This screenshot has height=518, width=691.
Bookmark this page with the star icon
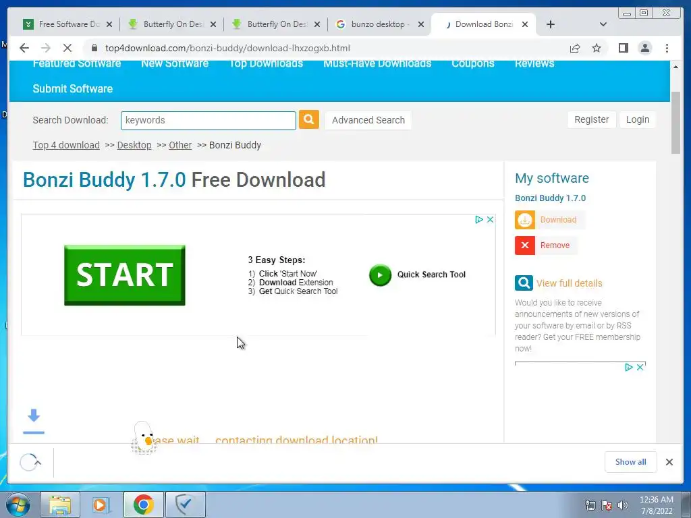click(597, 48)
